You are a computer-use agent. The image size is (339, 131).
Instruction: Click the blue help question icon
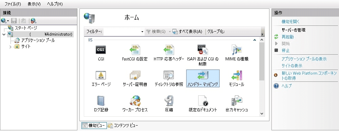[x=276, y=86]
